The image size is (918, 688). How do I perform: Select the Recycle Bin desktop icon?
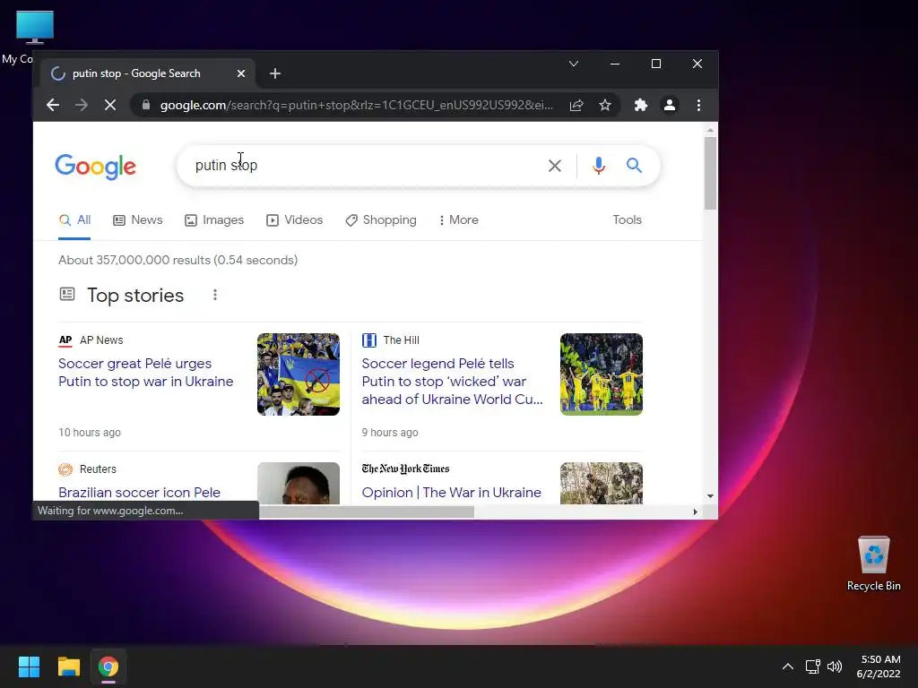[873, 563]
